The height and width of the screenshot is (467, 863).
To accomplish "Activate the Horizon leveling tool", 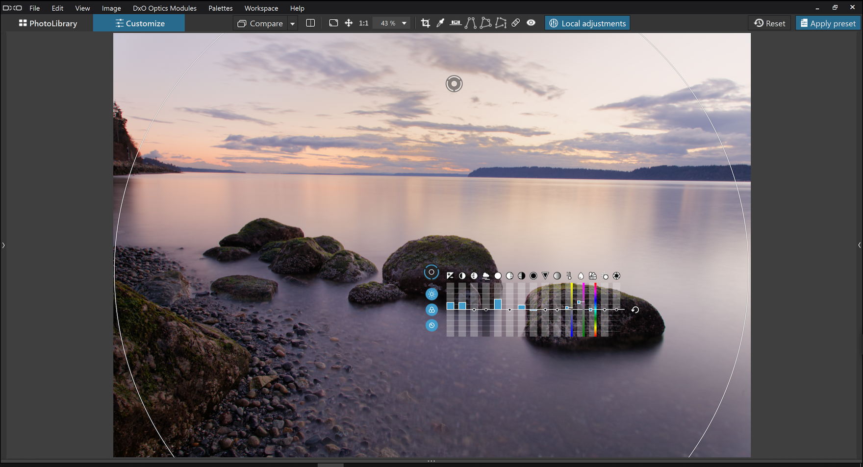I will [x=456, y=23].
